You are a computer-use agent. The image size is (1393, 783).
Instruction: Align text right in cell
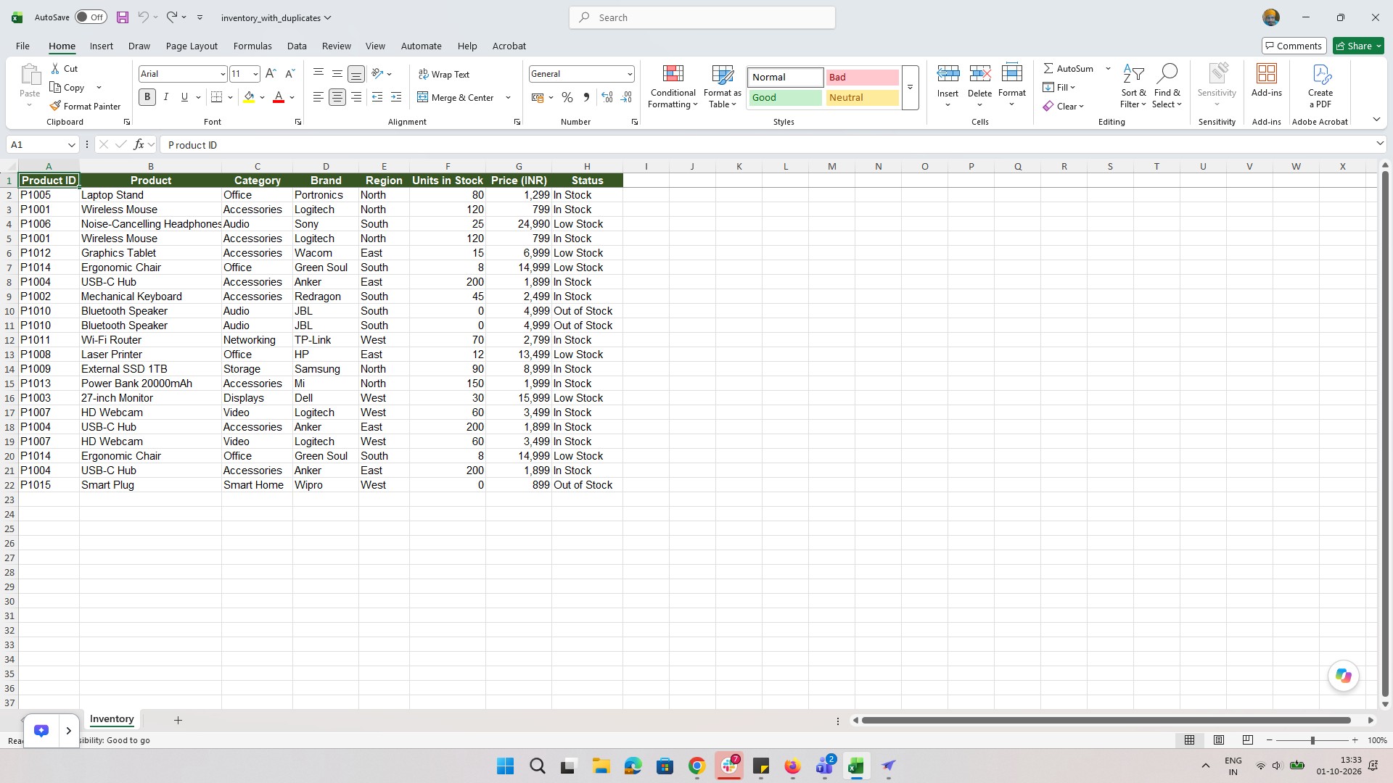356,97
